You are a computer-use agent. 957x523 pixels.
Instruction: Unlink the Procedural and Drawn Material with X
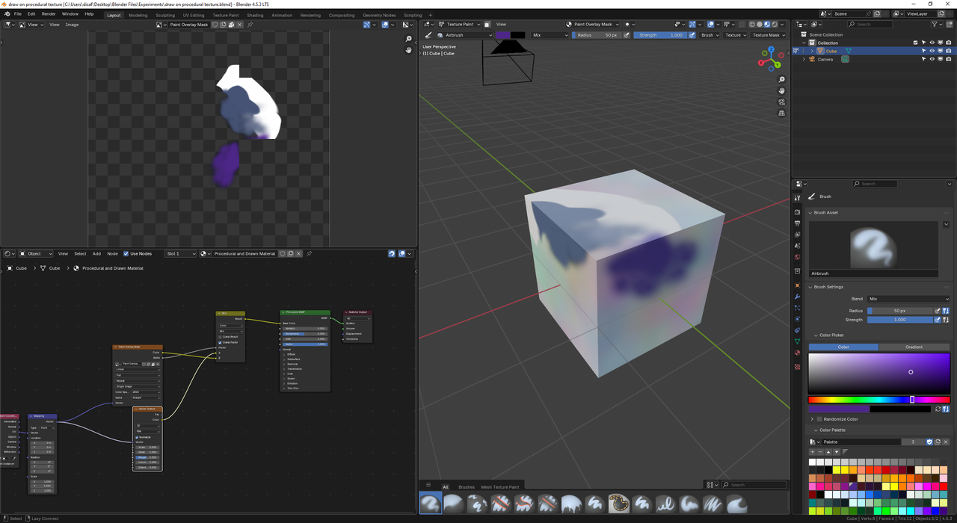click(299, 253)
